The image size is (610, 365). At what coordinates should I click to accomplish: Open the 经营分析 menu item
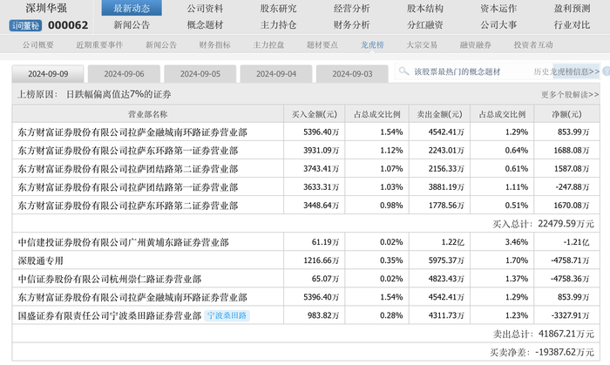pos(352,8)
